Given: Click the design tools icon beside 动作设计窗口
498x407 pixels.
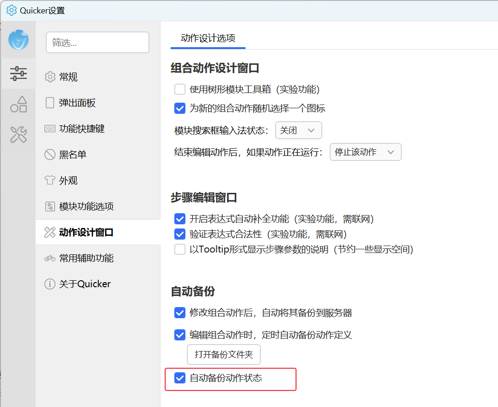Looking at the screenshot, I should pyautogui.click(x=50, y=232).
